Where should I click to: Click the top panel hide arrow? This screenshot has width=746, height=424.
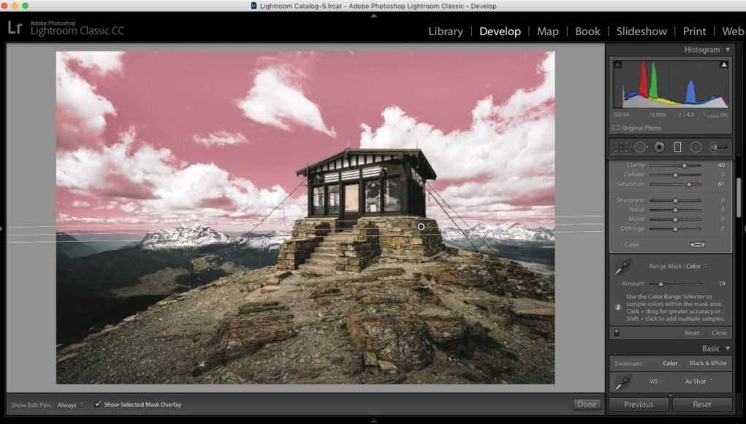click(374, 15)
